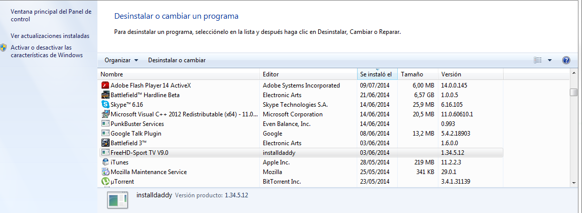Click install date 23/05/2014
Image resolution: width=582 pixels, height=213 pixels.
[374, 182]
